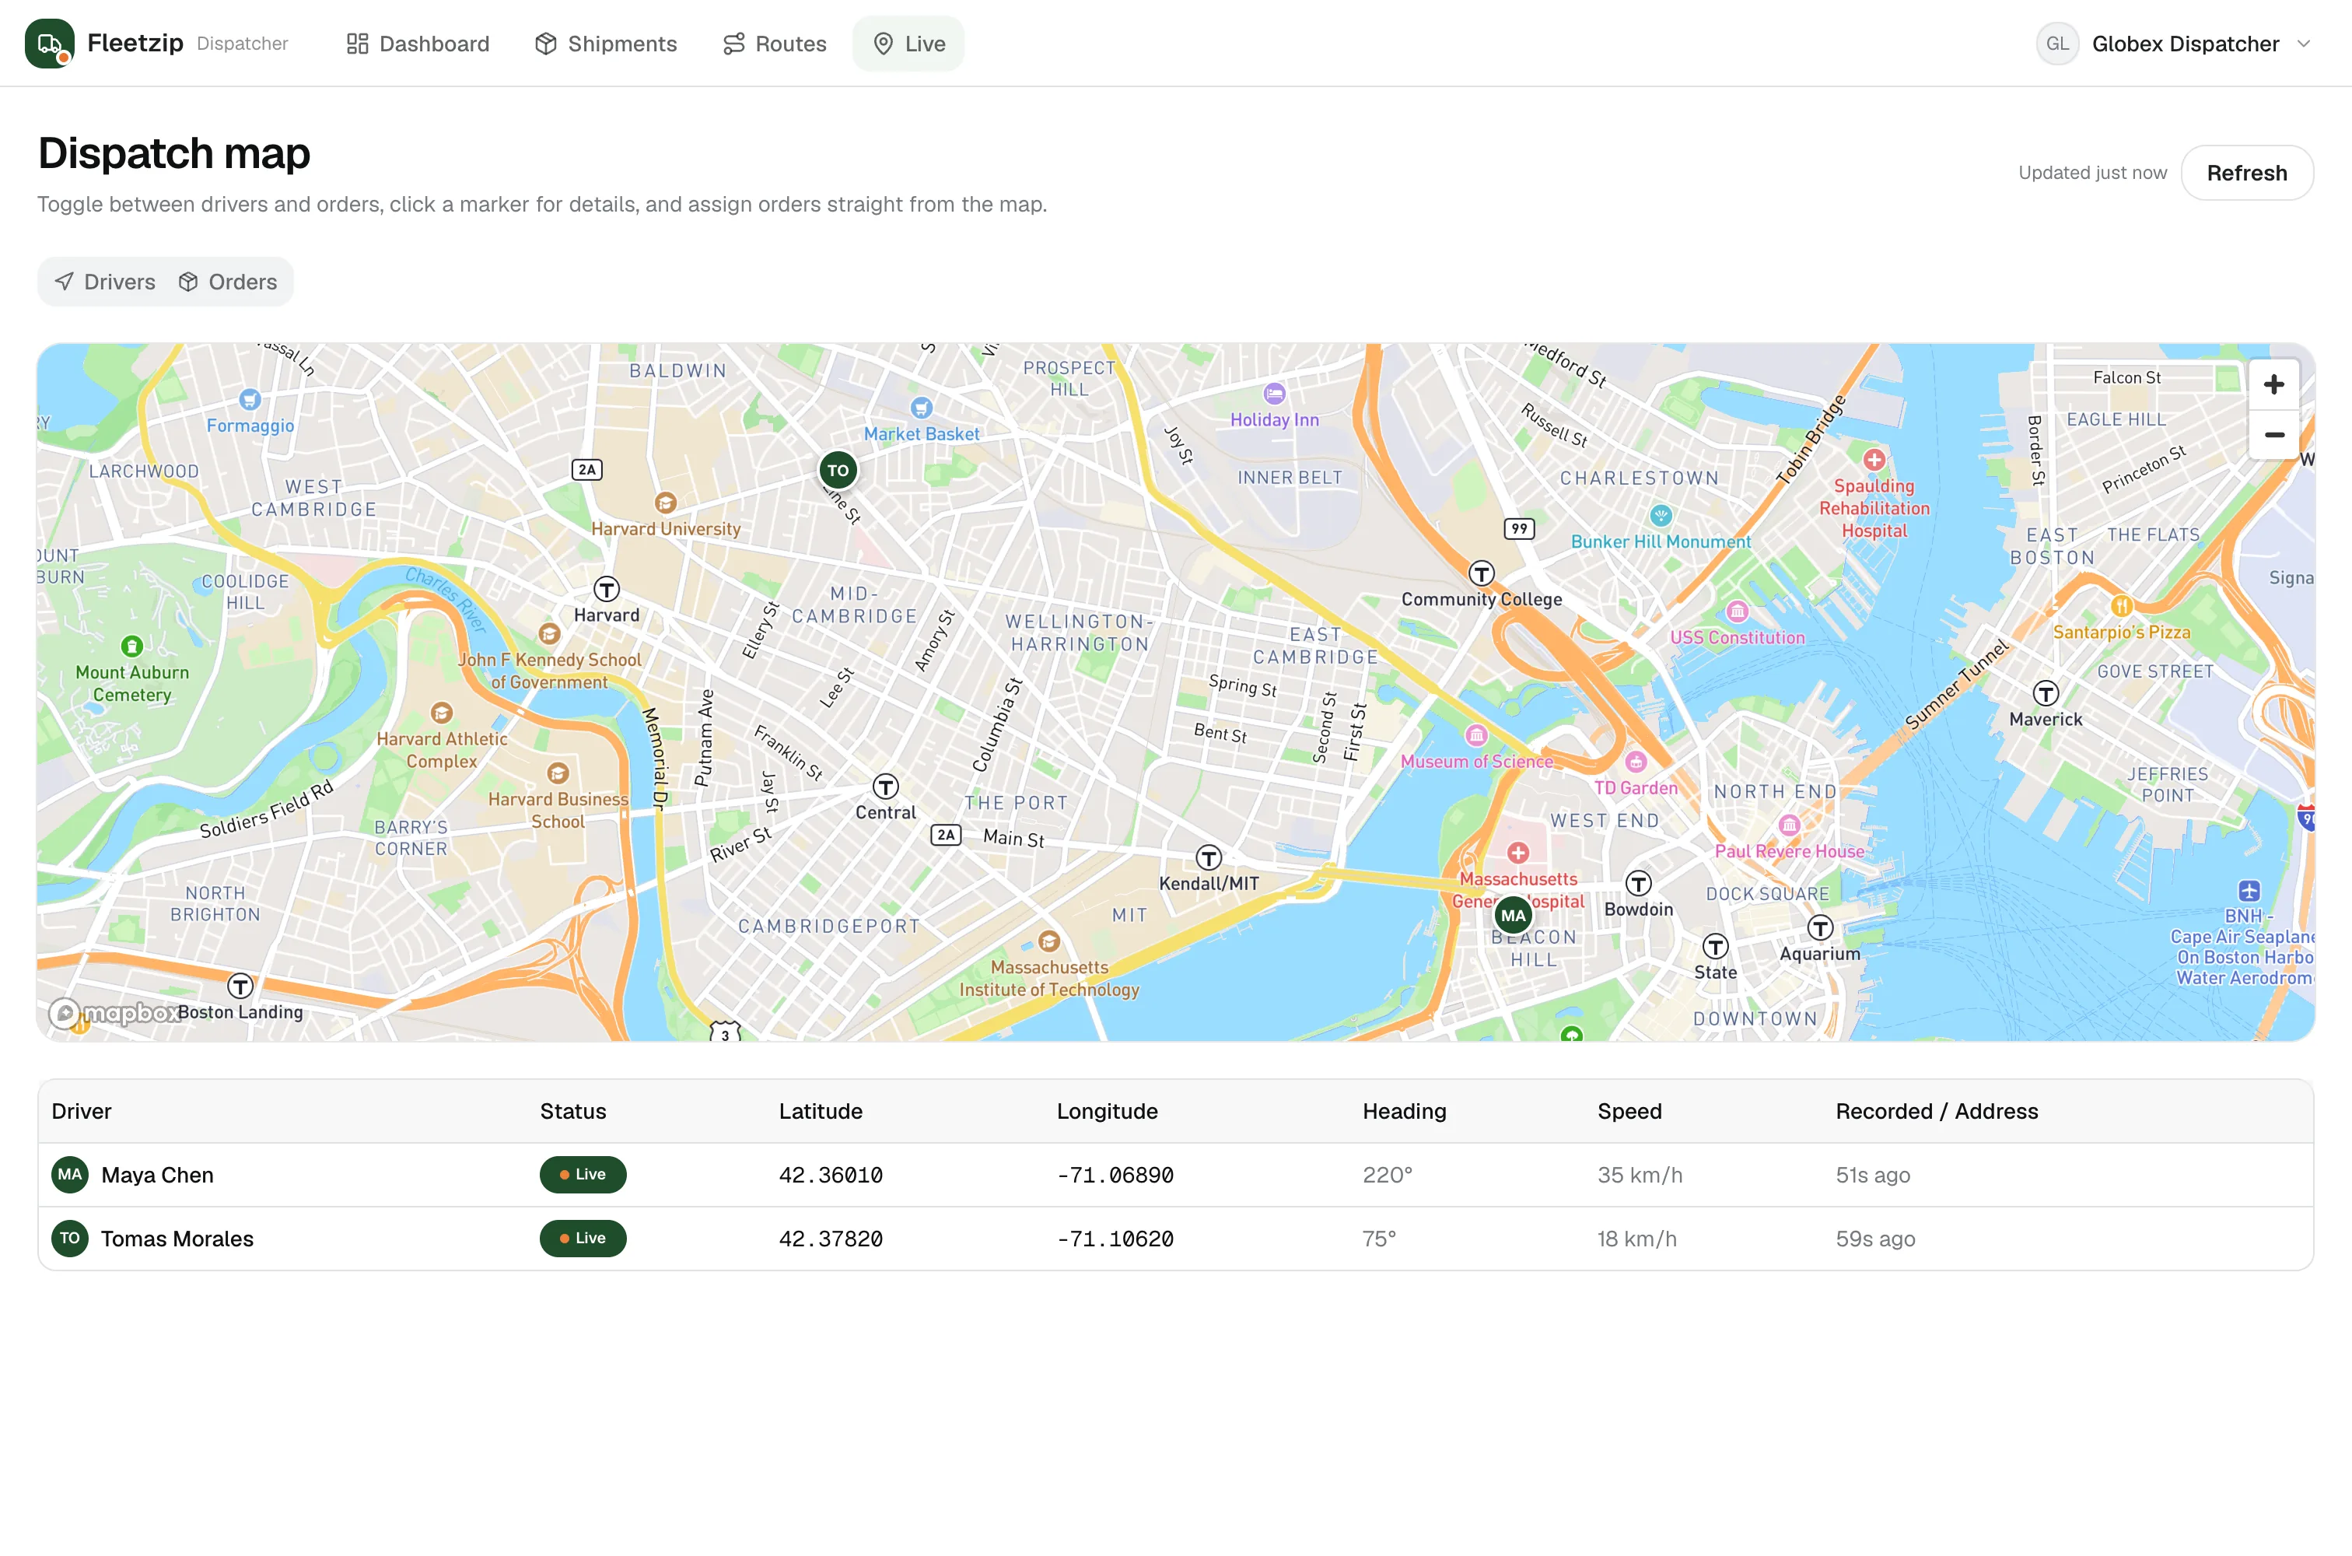Click the MA driver marker on map

(1513, 915)
